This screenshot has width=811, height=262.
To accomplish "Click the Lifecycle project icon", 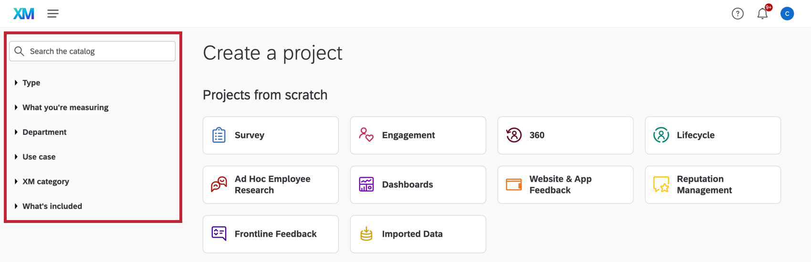I will coord(661,135).
